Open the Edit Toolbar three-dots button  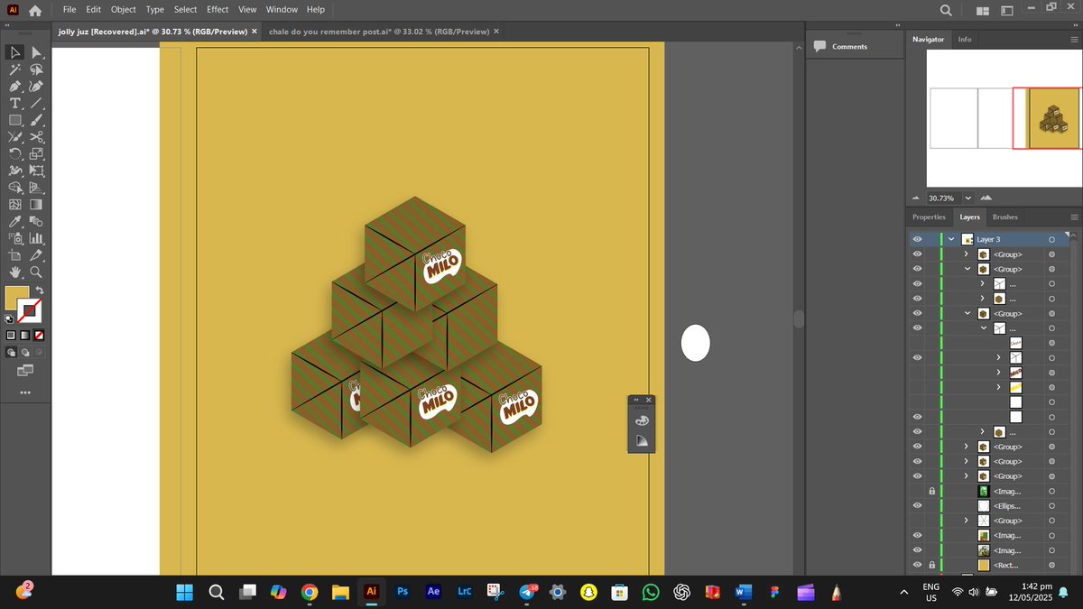25,392
